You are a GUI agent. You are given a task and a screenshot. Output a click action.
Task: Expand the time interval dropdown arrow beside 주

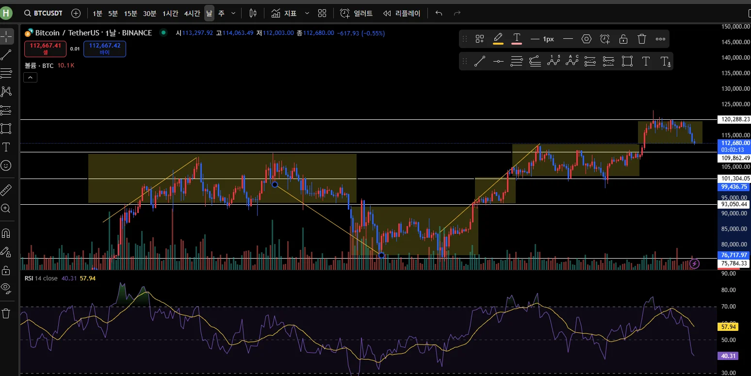[233, 13]
